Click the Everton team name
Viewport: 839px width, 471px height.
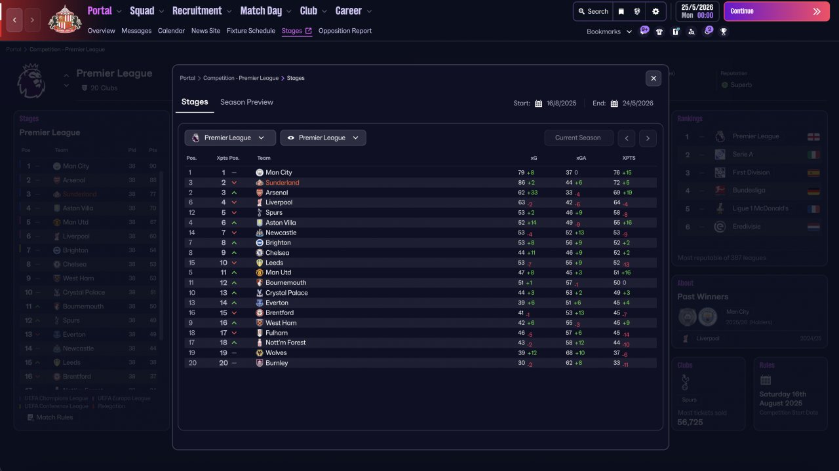point(277,303)
